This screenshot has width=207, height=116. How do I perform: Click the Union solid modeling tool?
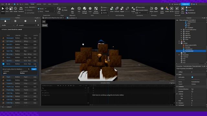112,9
